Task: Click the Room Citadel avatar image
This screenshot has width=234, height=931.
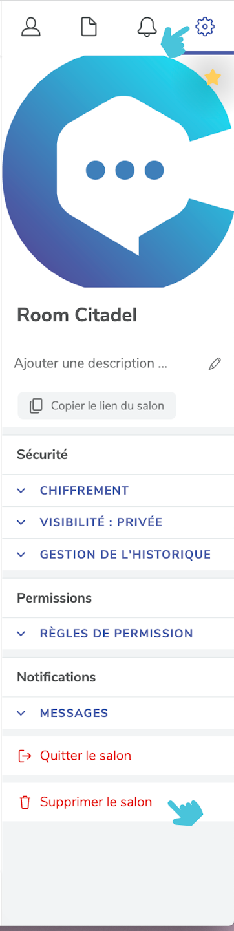Action: tap(117, 171)
